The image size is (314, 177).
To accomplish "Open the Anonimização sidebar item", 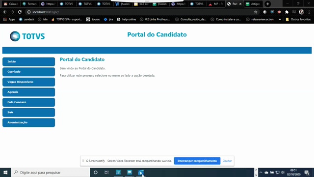I will tap(28, 122).
